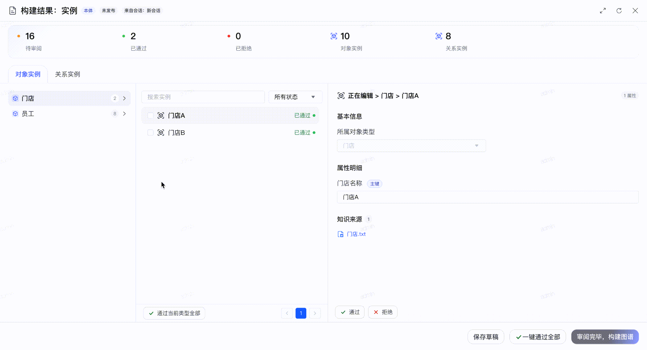Viewport: 647px width, 350px height.
Task: Click the cube icon next to 门店
Action: [15, 98]
